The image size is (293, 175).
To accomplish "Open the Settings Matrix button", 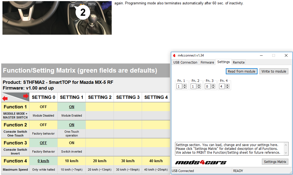I will pos(275,162).
